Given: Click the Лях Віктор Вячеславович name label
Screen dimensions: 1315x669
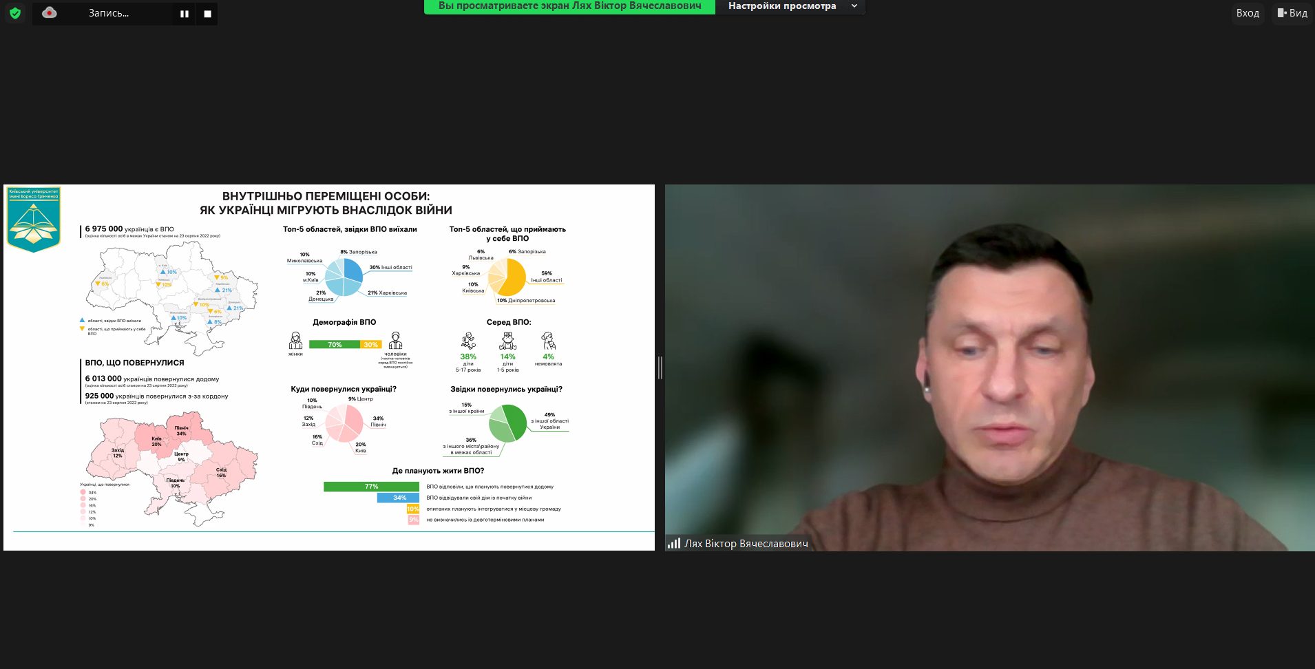Looking at the screenshot, I should (x=746, y=544).
